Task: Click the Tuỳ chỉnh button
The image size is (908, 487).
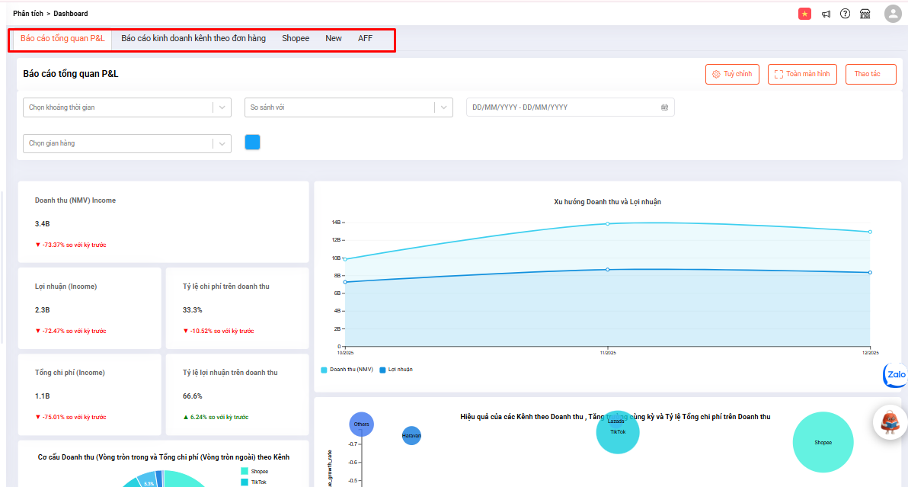Action: pyautogui.click(x=732, y=74)
